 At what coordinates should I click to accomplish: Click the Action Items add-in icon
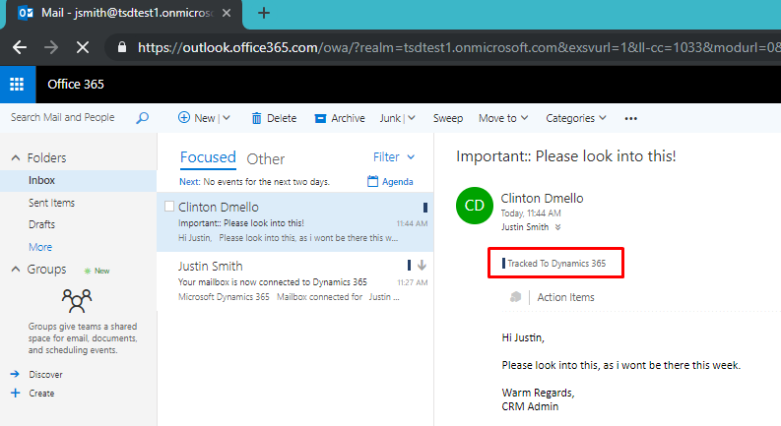click(515, 297)
